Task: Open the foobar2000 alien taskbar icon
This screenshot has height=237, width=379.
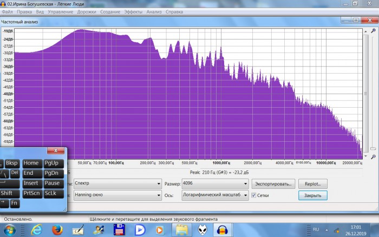Action: coord(202,230)
